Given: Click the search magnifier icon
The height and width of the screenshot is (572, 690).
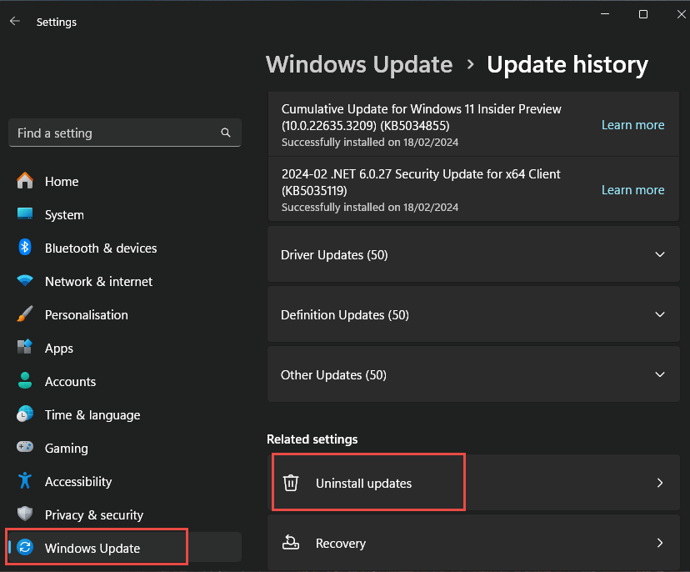Looking at the screenshot, I should pos(226,133).
